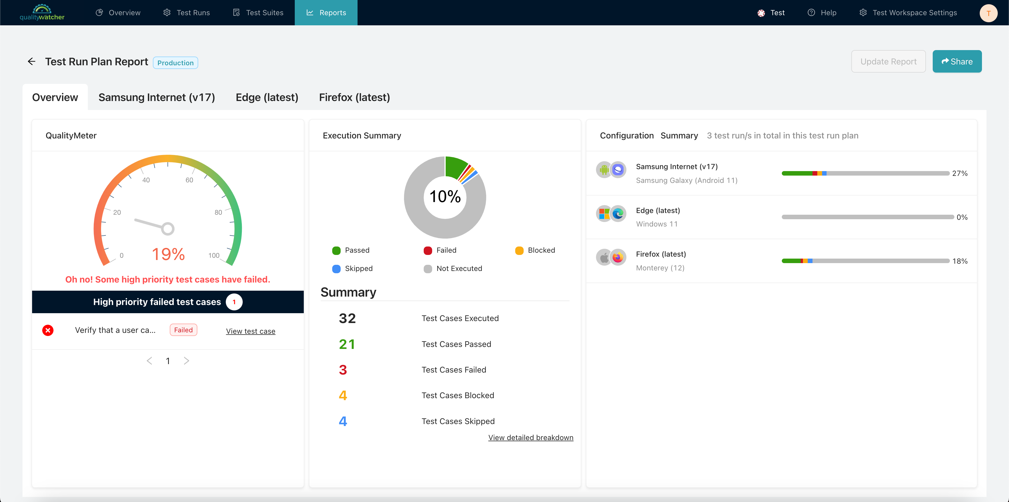Click the qualitywatcher logo
Image resolution: width=1009 pixels, height=502 pixels.
(x=42, y=13)
